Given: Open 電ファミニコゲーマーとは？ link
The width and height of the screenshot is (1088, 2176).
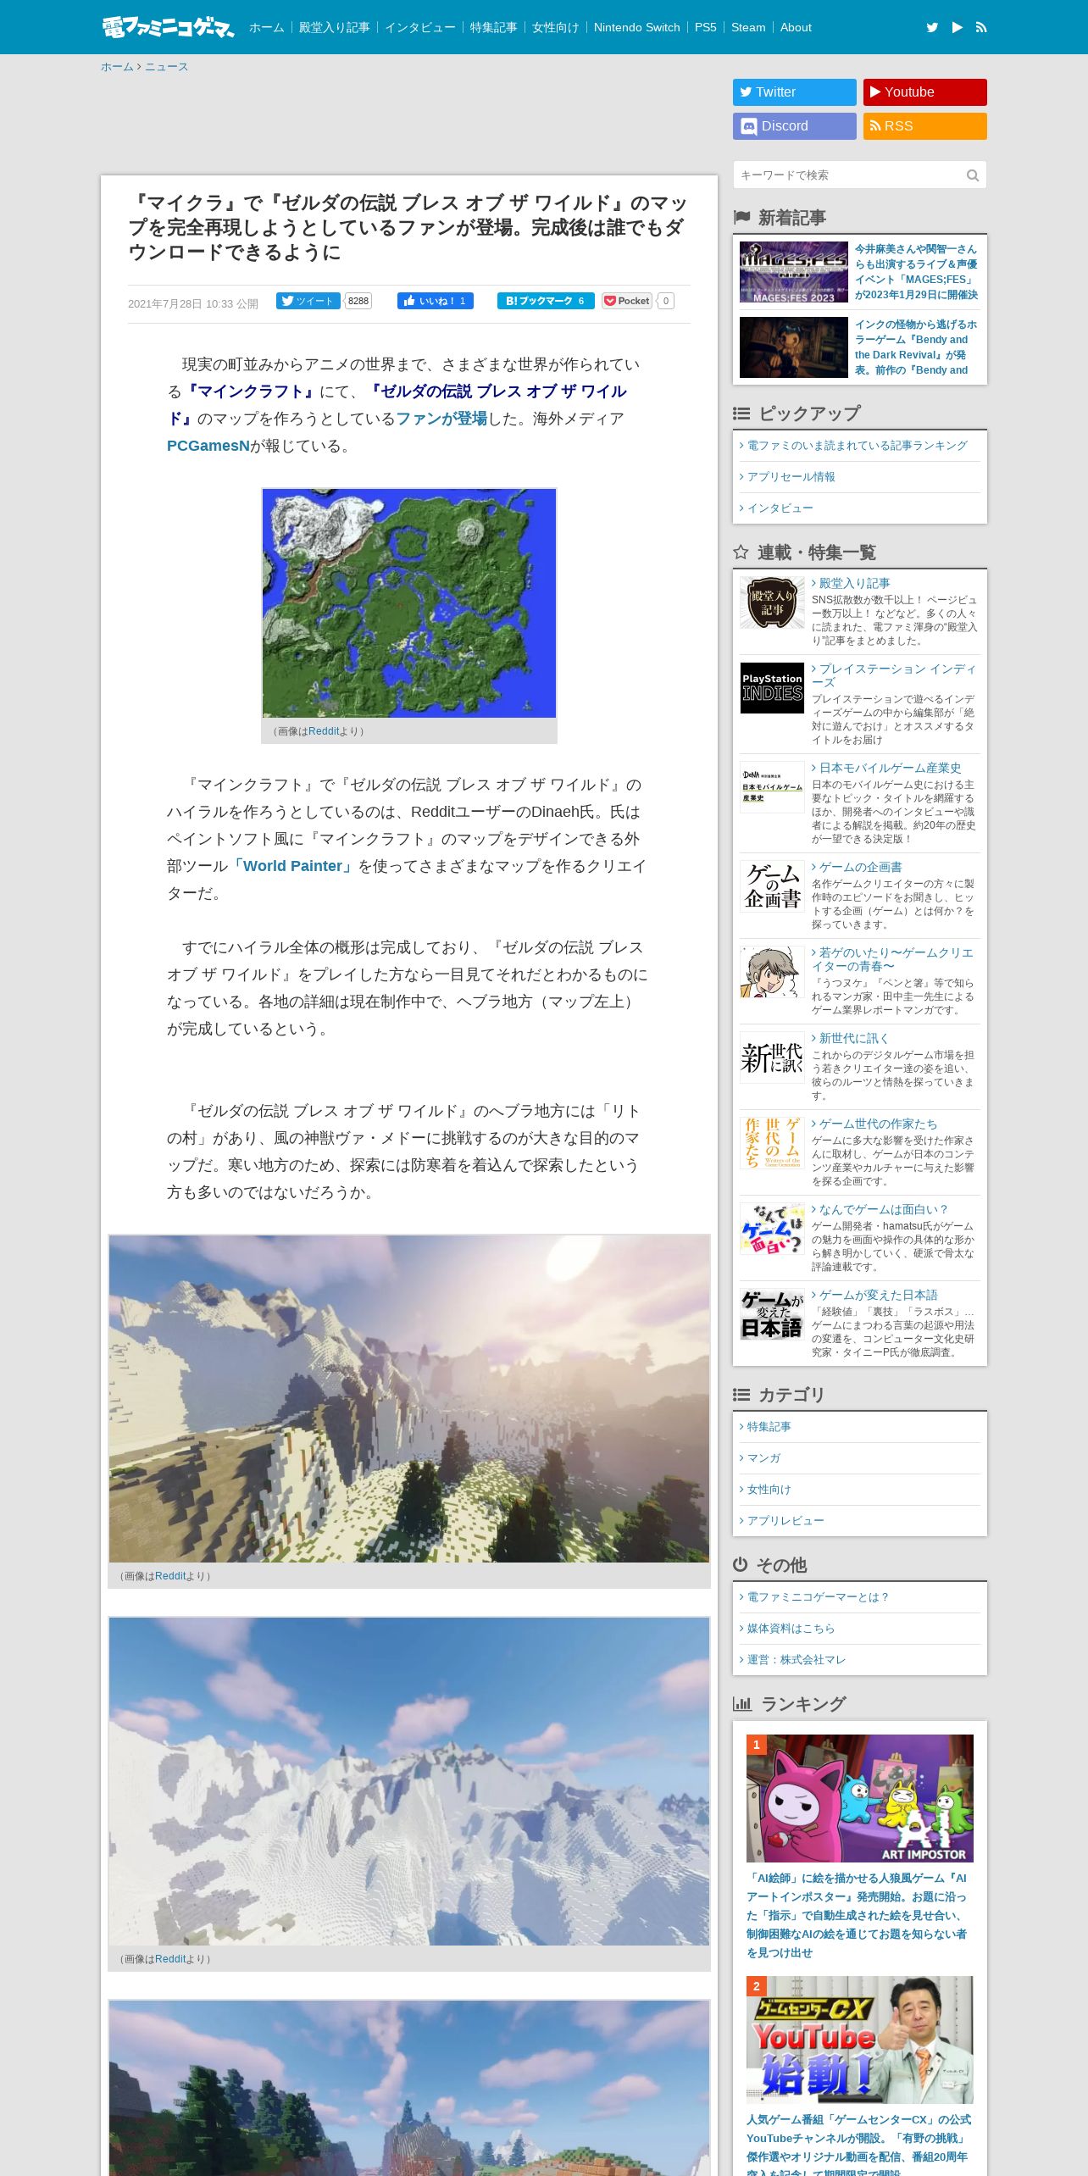Looking at the screenshot, I should click(x=818, y=1597).
